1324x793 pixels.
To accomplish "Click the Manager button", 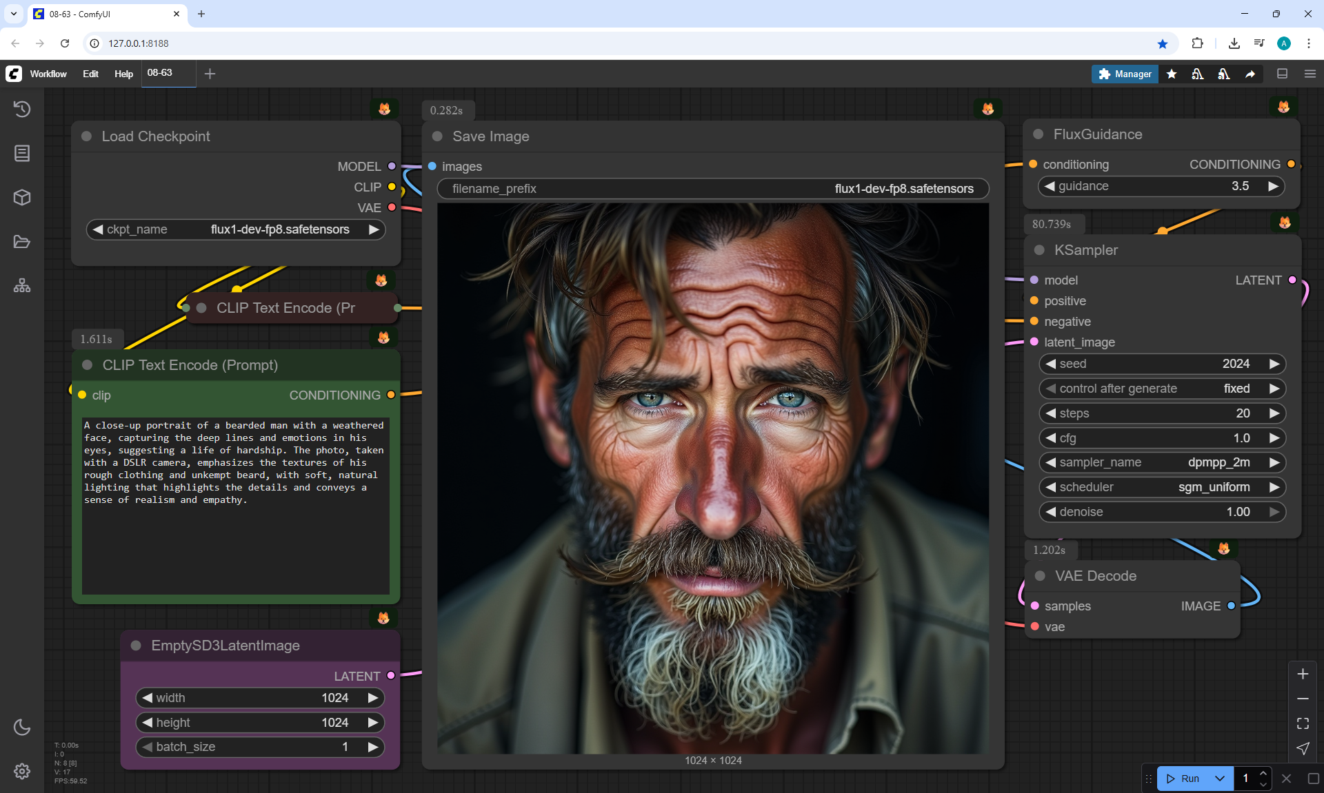I will coord(1125,74).
